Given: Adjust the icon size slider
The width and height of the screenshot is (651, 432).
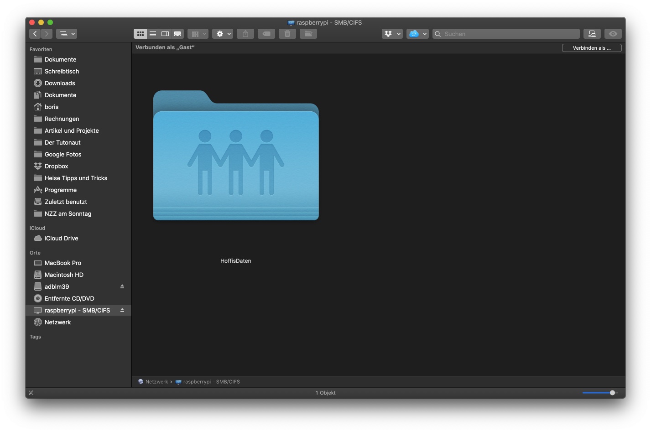Looking at the screenshot, I should tap(612, 393).
